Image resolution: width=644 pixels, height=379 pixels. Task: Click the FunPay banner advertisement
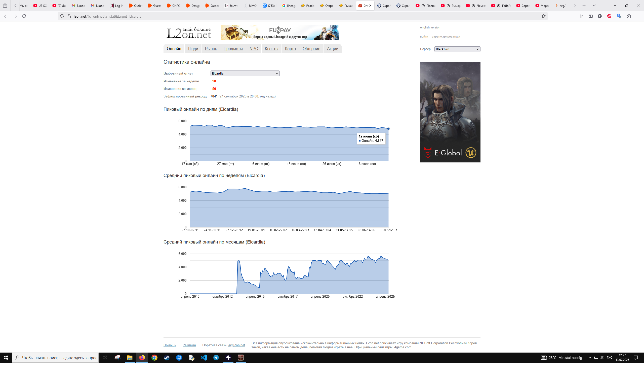click(x=280, y=33)
